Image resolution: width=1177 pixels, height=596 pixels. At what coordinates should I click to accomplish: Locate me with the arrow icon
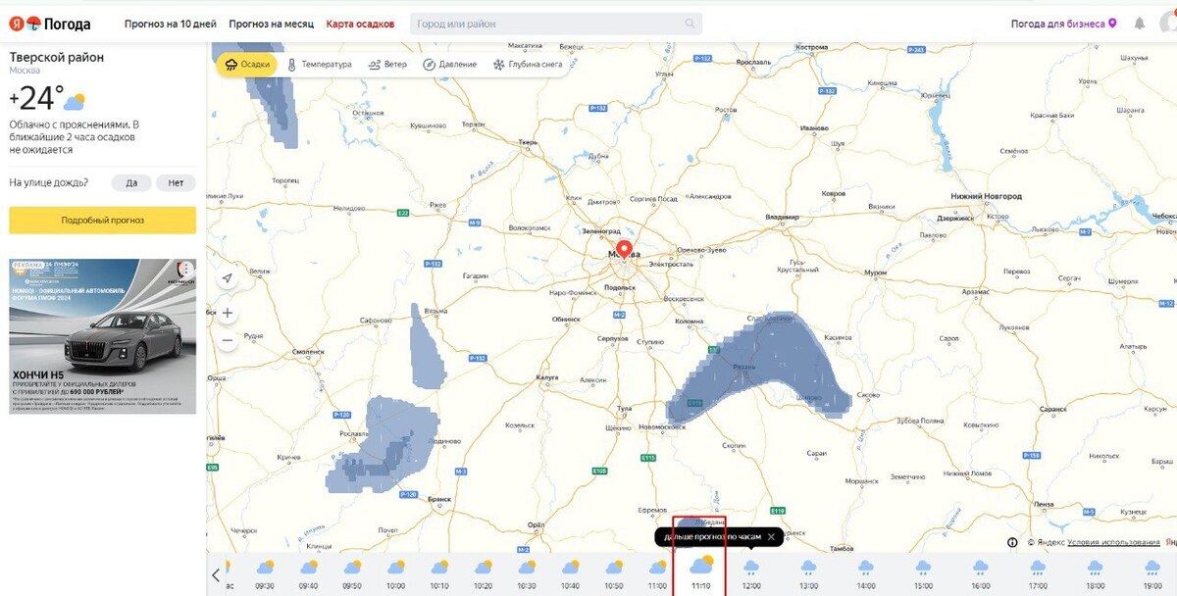click(x=228, y=278)
